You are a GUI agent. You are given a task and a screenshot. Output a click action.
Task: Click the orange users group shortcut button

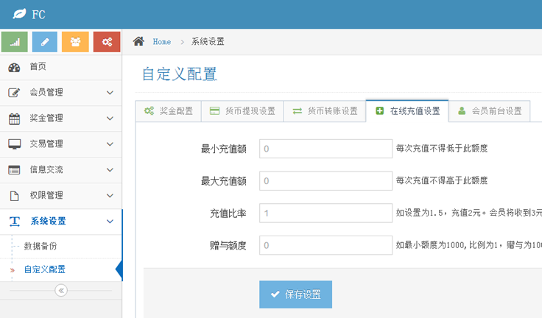click(75, 42)
